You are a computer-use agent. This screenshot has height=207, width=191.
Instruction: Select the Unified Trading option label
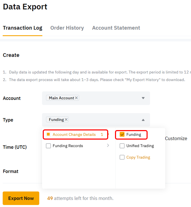(x=140, y=146)
